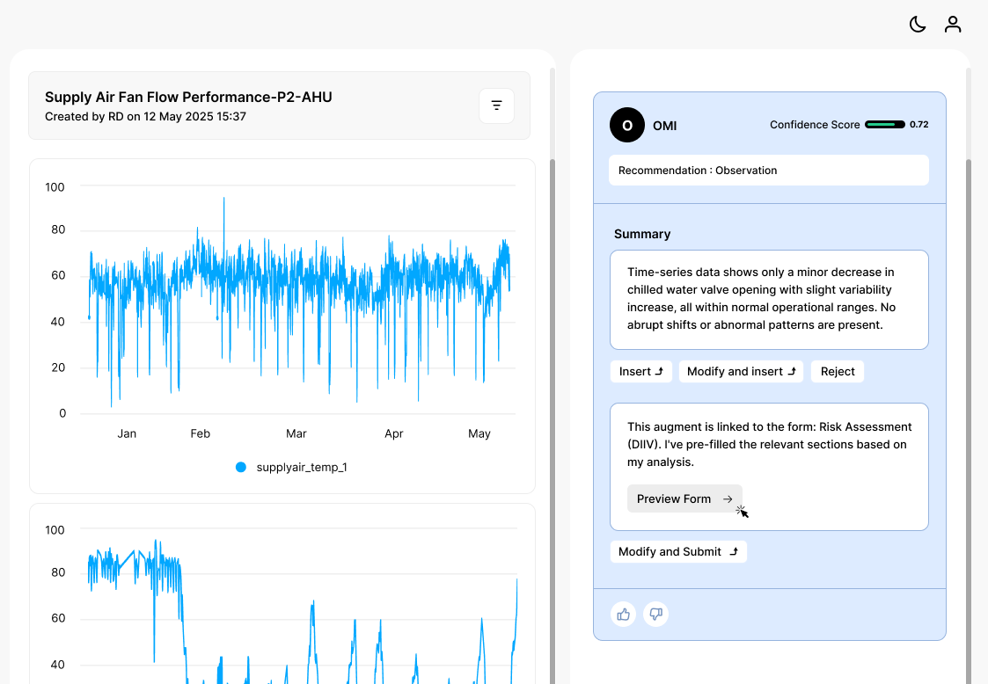Open the filter icon beside chart title

pos(496,106)
